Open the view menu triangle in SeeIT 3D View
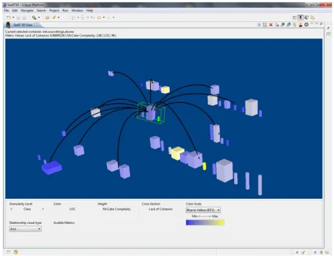 [x=312, y=24]
